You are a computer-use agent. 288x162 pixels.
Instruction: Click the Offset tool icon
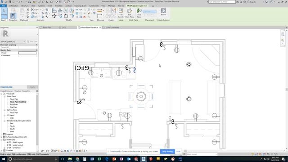(x=60, y=10)
